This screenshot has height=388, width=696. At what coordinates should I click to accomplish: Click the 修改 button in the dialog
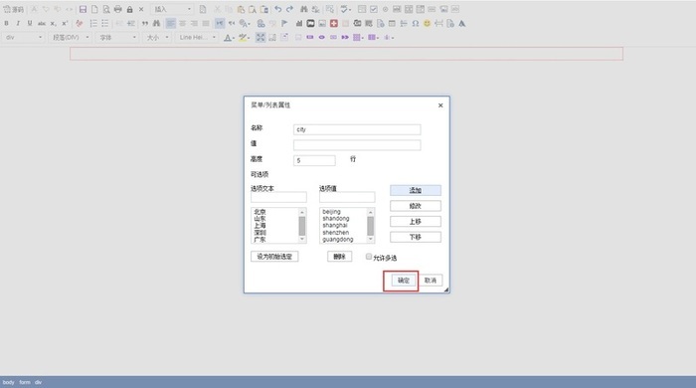click(x=416, y=206)
